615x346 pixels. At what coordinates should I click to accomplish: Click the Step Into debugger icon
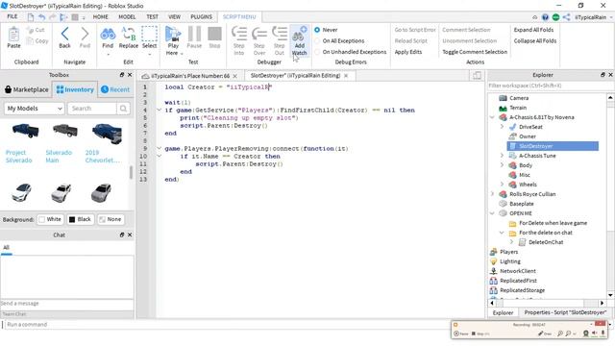point(239,34)
